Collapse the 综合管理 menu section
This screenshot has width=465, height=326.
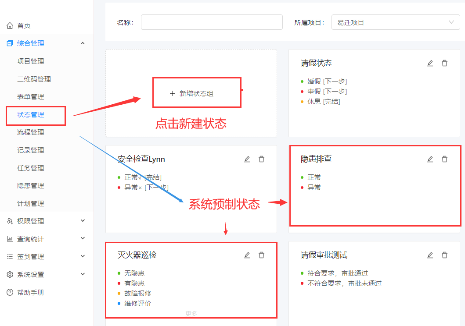pos(83,43)
